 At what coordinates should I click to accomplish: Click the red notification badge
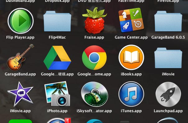coord(68,121)
